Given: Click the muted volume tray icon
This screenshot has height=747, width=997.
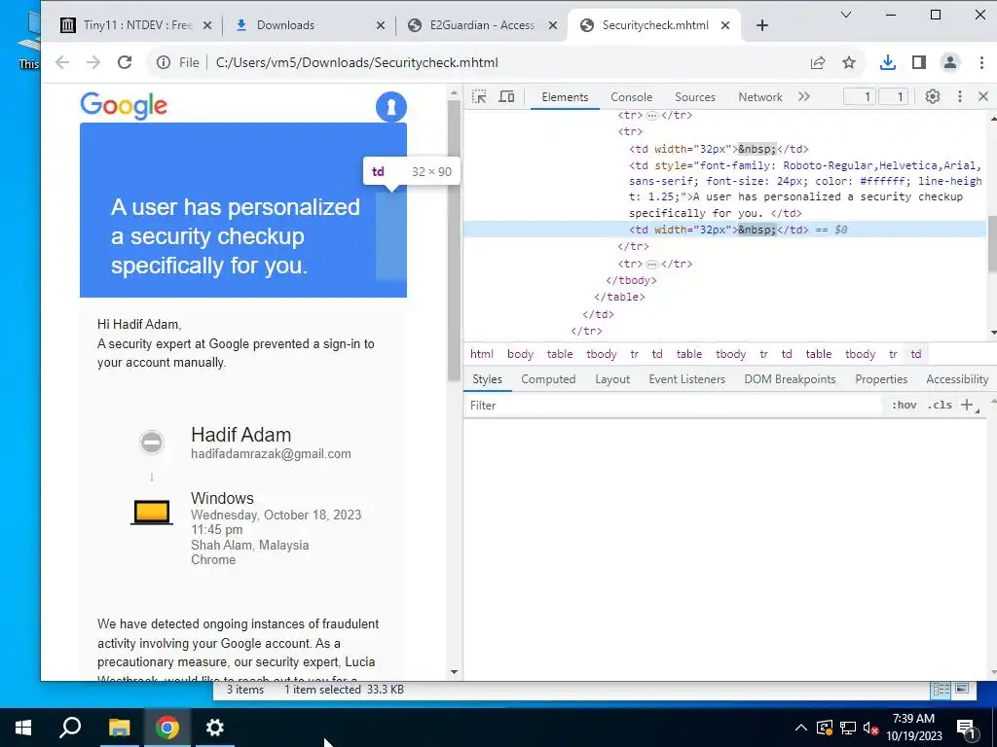Looking at the screenshot, I should [870, 728].
